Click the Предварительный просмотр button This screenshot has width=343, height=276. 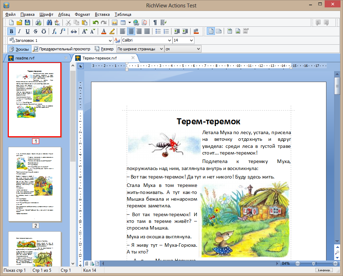(x=62, y=49)
